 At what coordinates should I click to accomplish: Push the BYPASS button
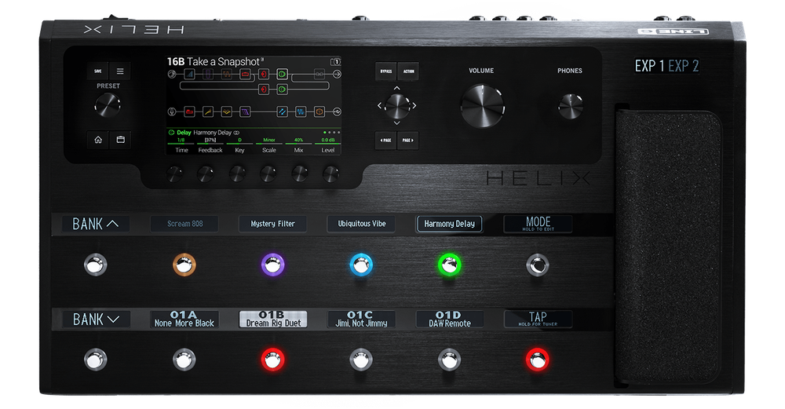[386, 71]
